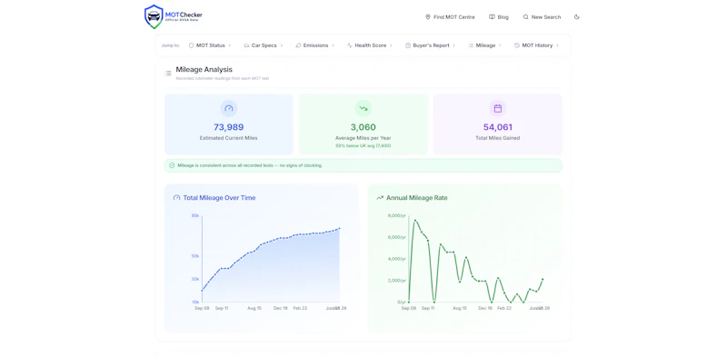Click the first data point on the blue mileage chart
The height and width of the screenshot is (357, 727).
[x=202, y=291]
